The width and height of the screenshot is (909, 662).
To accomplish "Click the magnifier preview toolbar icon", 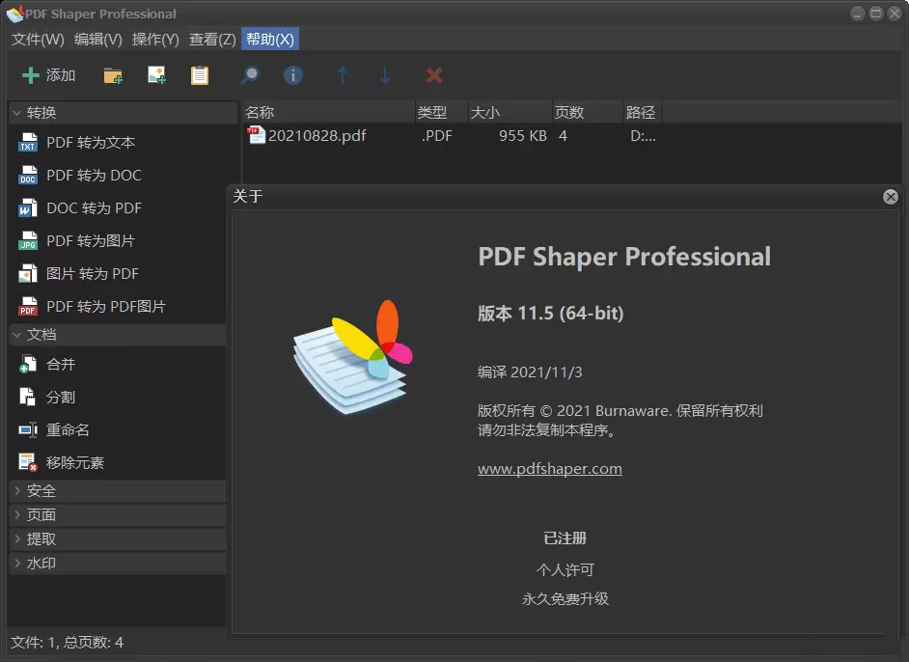I will tap(250, 75).
